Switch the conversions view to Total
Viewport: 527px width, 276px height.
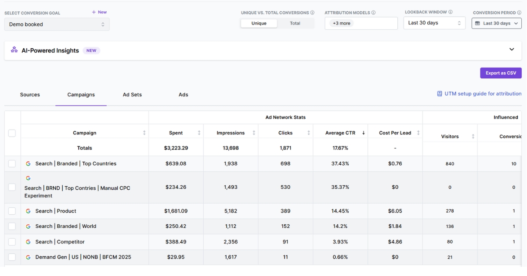295,23
